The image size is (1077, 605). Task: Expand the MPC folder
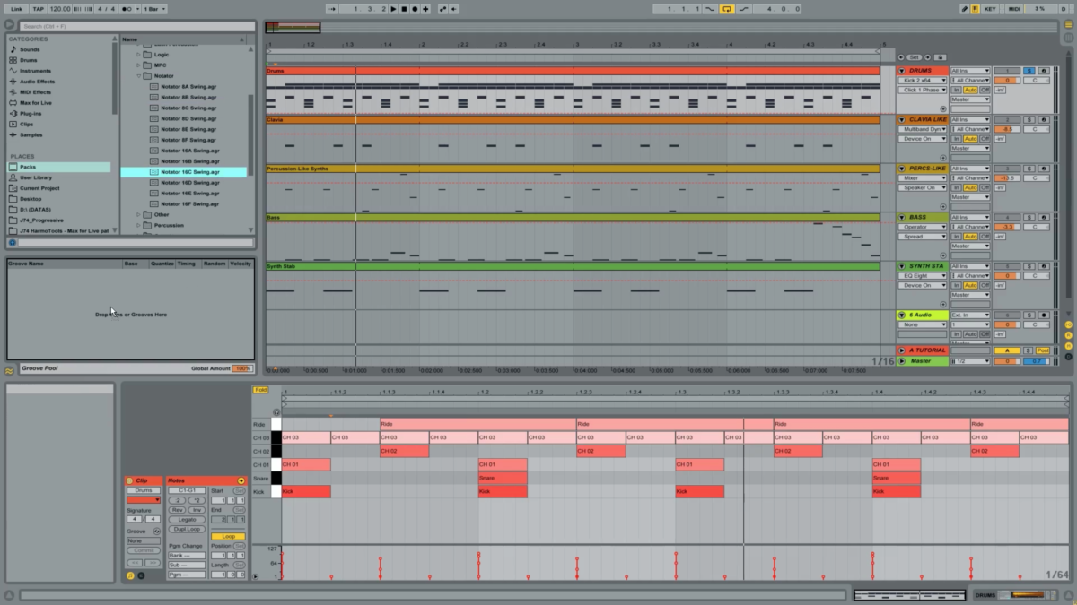point(139,65)
